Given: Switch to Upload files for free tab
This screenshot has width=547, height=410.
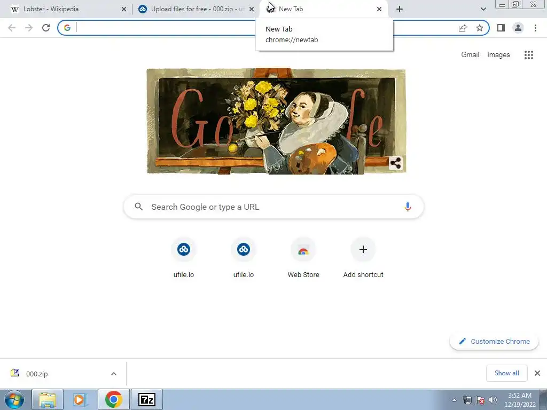Looking at the screenshot, I should [196, 9].
